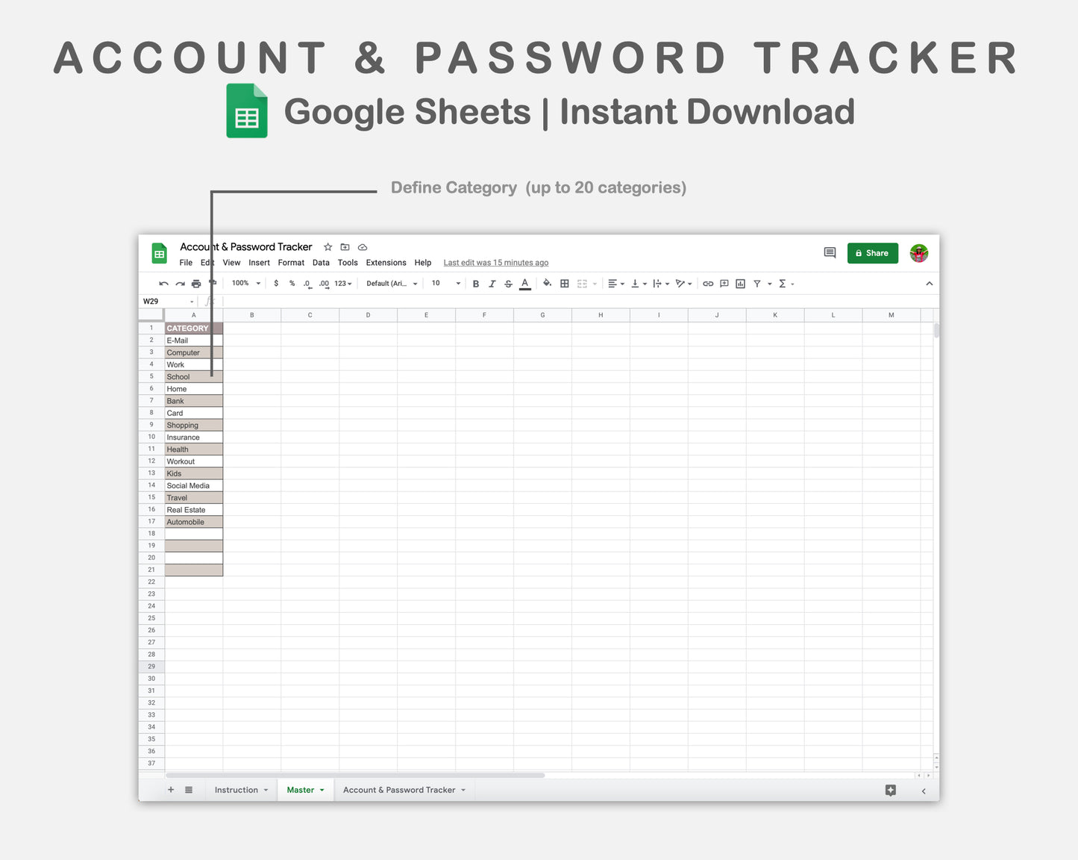The width and height of the screenshot is (1078, 860).
Task: Select the Bold formatting icon
Action: 476,284
